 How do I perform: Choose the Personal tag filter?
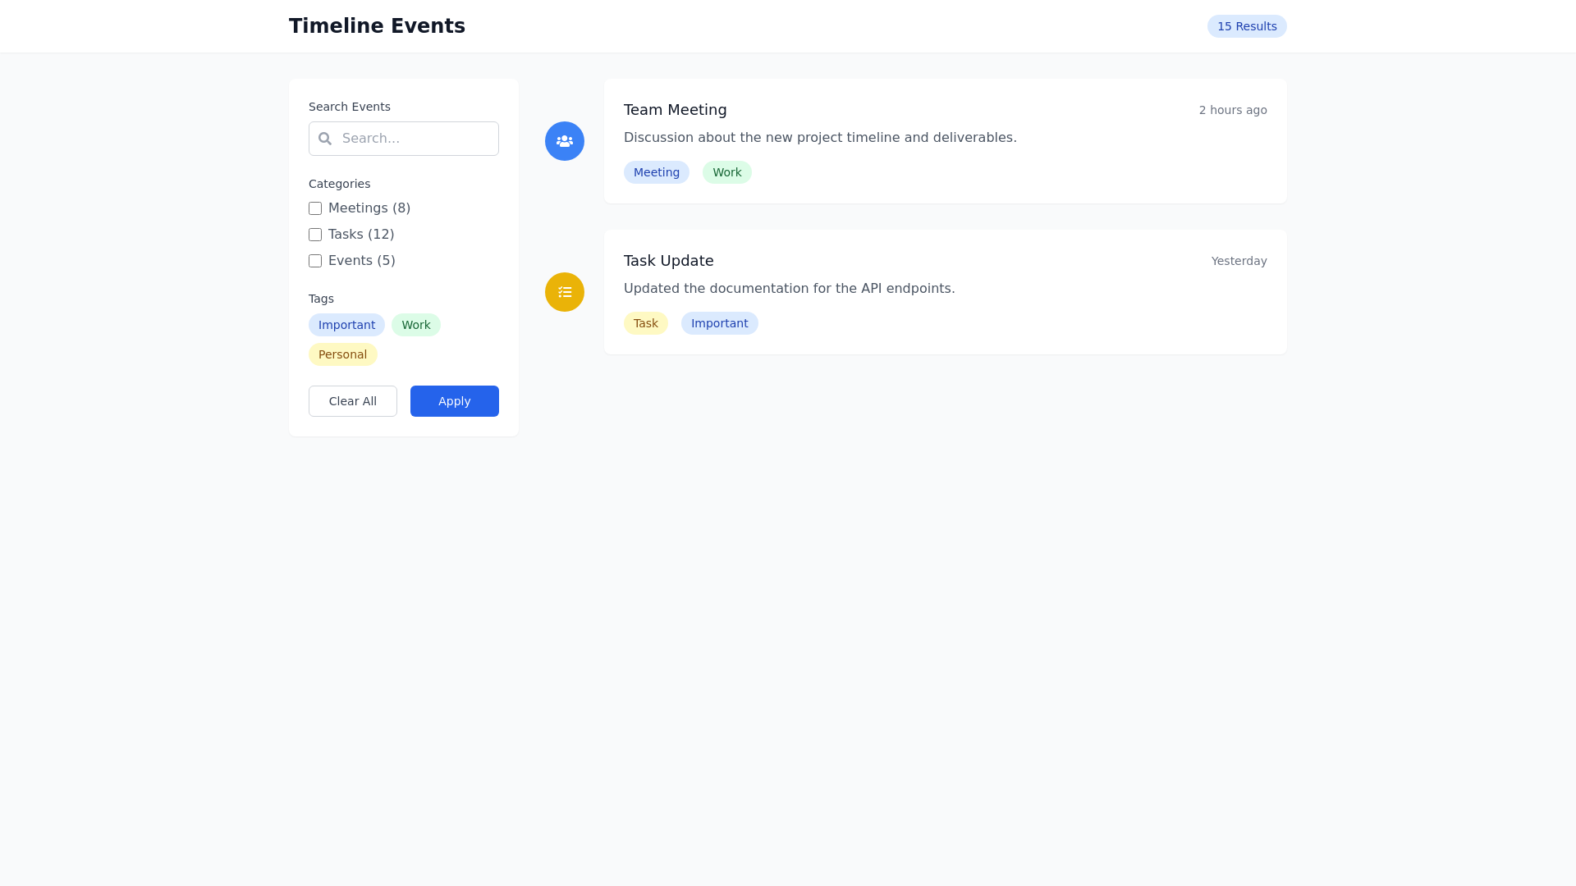click(342, 354)
